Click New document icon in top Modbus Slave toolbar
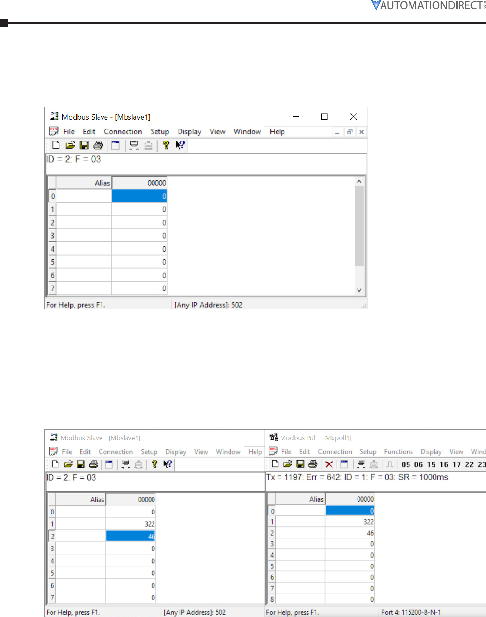Screen dimensions: 486x617 (x=56, y=145)
